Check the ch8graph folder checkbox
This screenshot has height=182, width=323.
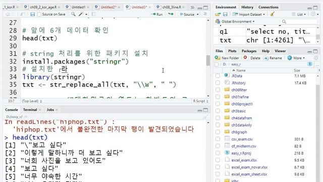pyautogui.click(x=218, y=132)
